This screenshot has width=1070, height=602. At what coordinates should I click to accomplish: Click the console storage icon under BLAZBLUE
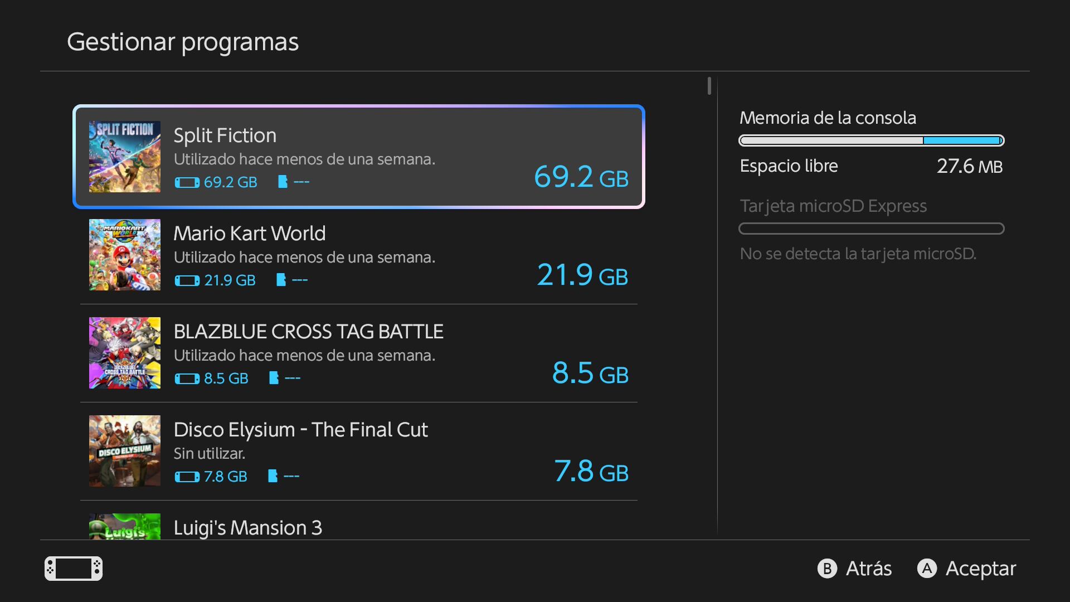187,378
